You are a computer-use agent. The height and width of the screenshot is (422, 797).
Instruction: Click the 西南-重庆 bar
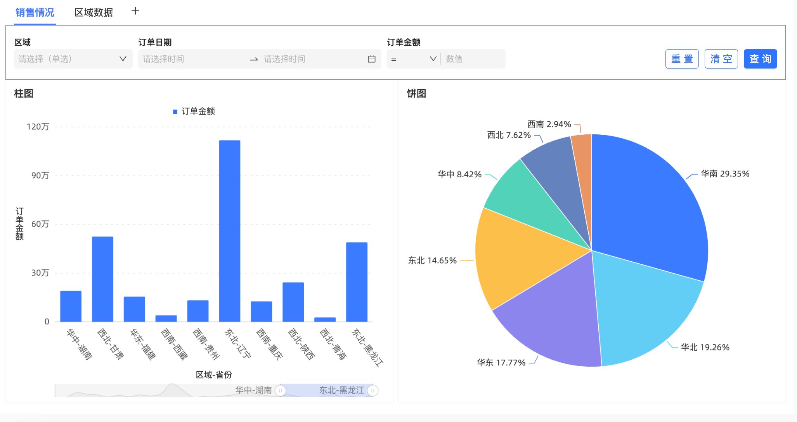pyautogui.click(x=261, y=312)
